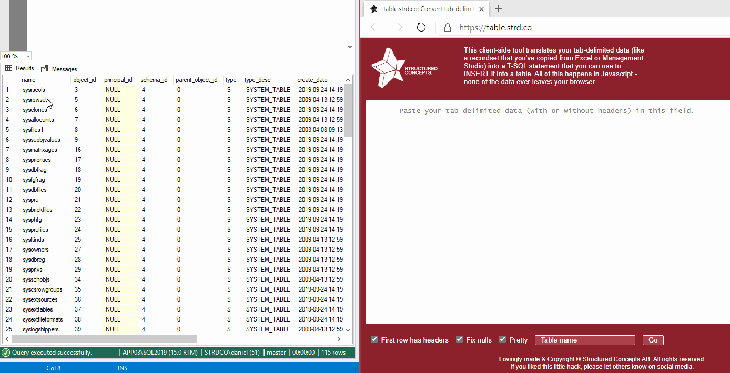Uncheck the First row has headers checkbox
Viewport: 730px width, 373px height.
click(374, 339)
